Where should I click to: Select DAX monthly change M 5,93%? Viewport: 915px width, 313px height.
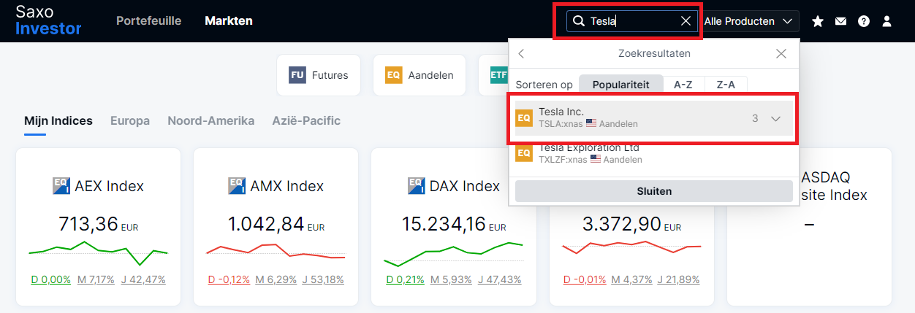point(451,279)
